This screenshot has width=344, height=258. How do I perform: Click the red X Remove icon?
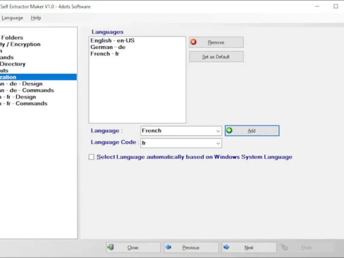pyautogui.click(x=193, y=42)
